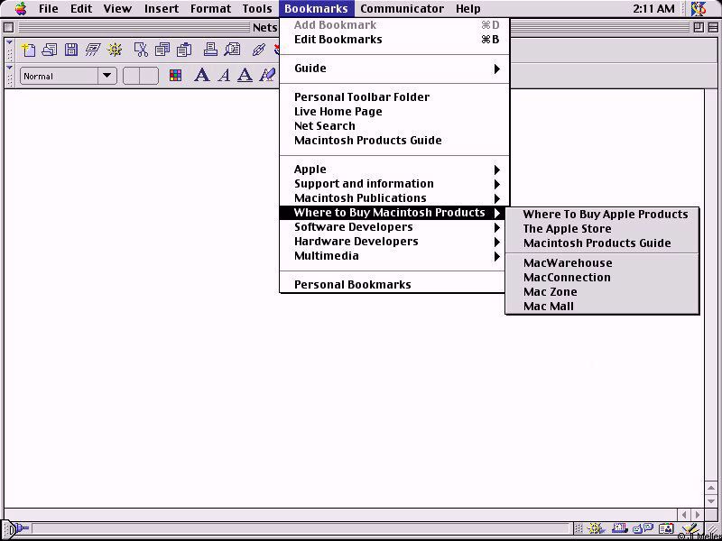Open the Navigator icon in the component bar
Image resolution: width=722 pixels, height=541 pixels.
pos(597,529)
